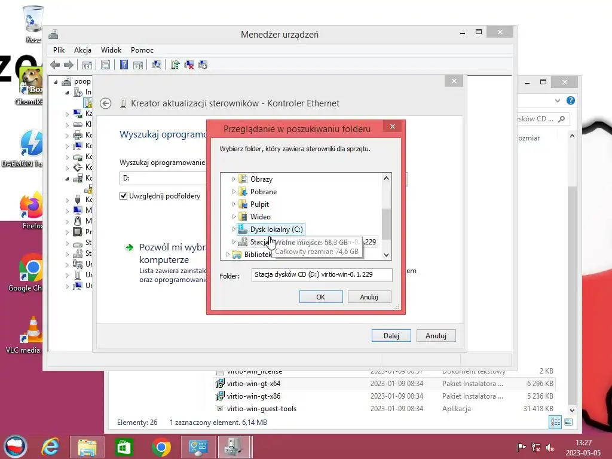Open the Akcja menu
612x459 pixels.
tap(82, 50)
